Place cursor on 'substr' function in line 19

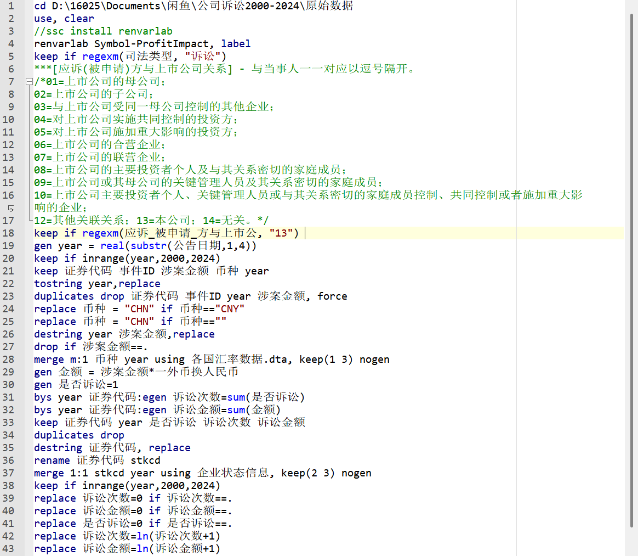(x=149, y=246)
